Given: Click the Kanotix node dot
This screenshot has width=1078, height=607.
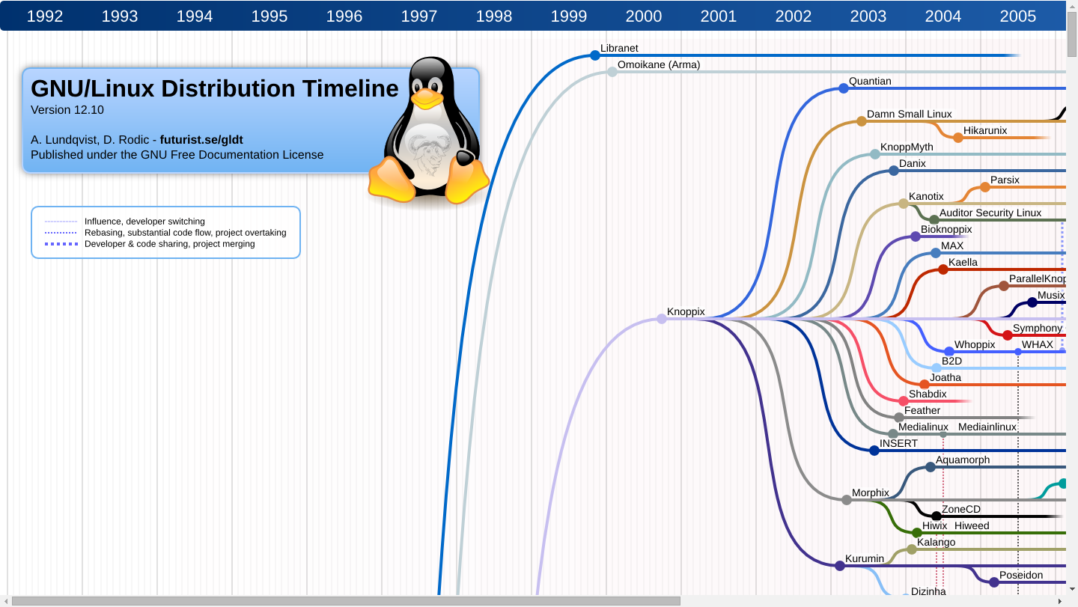Looking at the screenshot, I should click(x=904, y=204).
